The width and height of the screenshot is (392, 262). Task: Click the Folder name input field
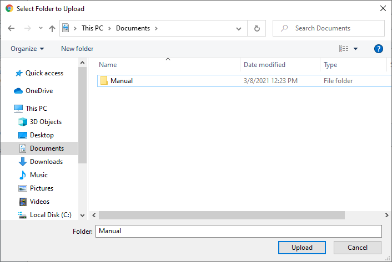pyautogui.click(x=239, y=231)
